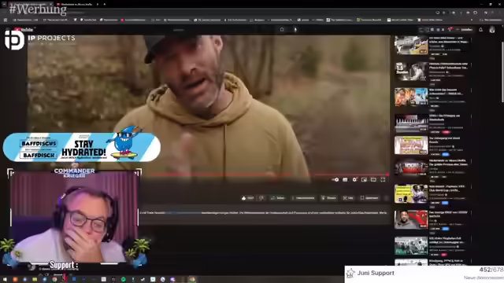The height and width of the screenshot is (283, 504).
Task: Click the thumbs down dislike icon
Action: point(261,198)
